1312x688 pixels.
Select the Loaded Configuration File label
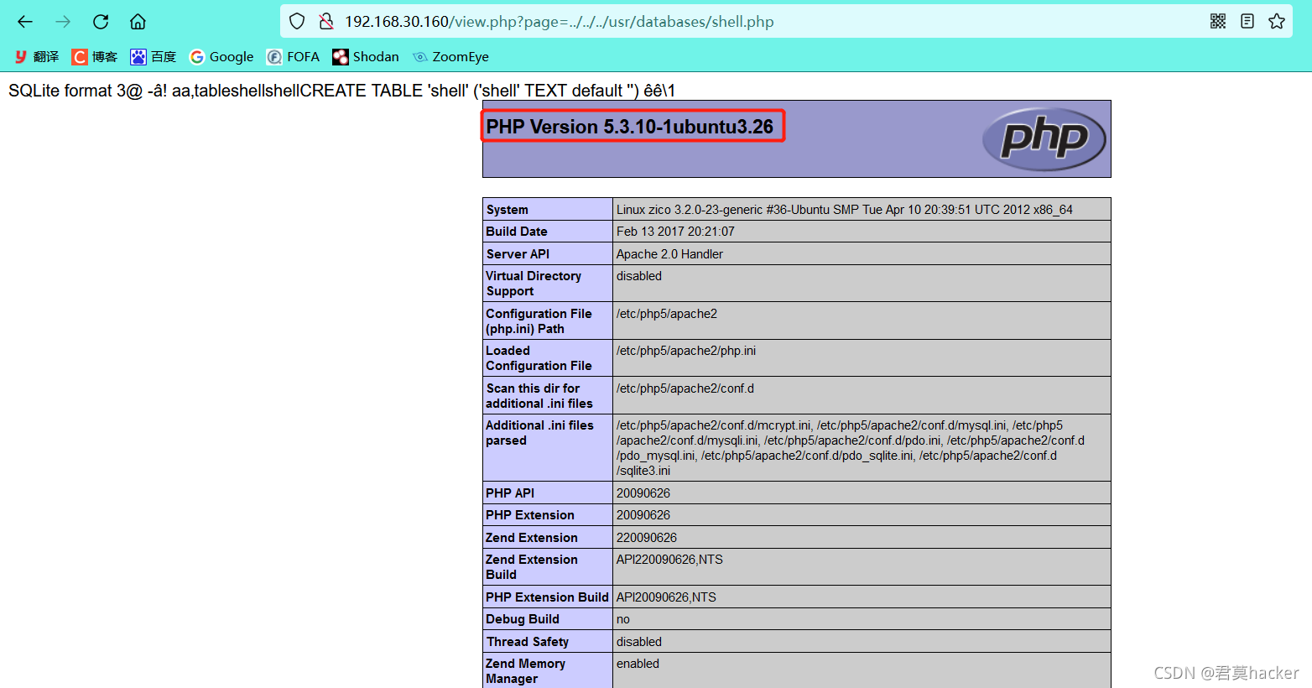539,358
